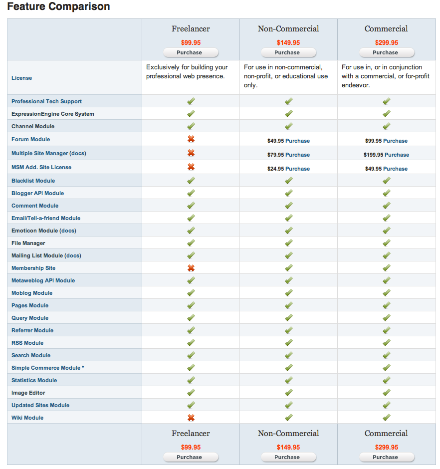Purchase MSM Add. Site License at $24.95

pos(297,169)
